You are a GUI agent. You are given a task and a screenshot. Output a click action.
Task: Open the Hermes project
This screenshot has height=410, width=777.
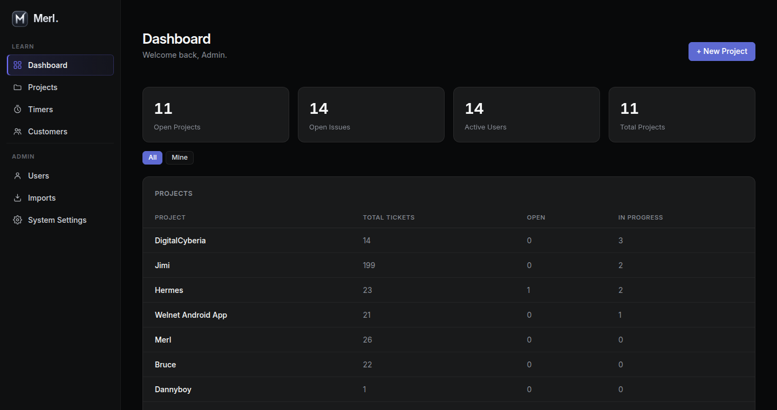[x=169, y=290]
